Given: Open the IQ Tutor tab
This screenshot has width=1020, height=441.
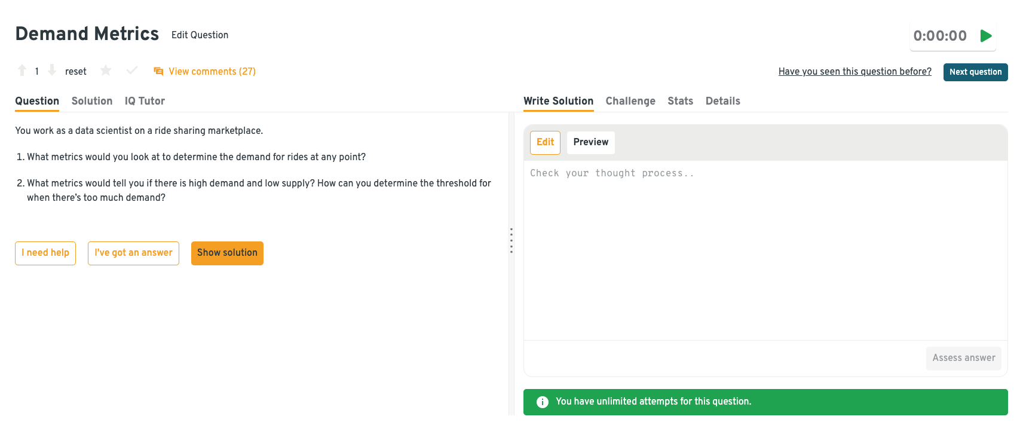Looking at the screenshot, I should click(145, 101).
